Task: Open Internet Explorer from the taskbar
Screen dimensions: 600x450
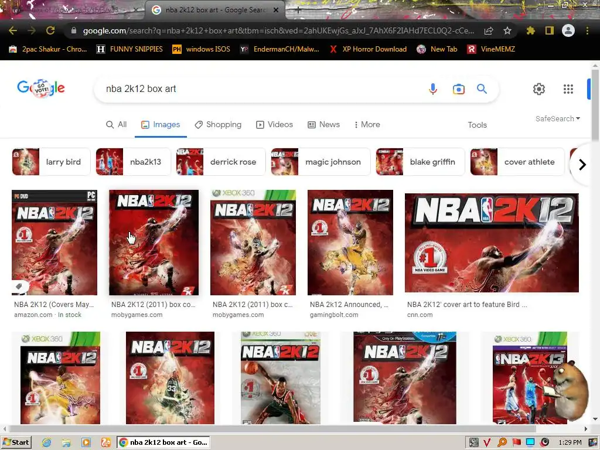Action: tap(47, 442)
